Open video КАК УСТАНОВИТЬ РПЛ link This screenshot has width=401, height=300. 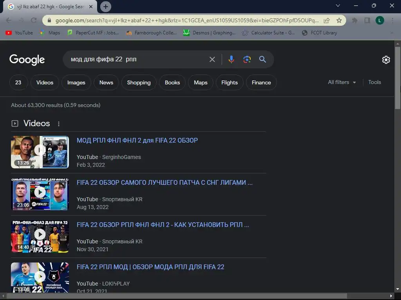tap(163, 225)
